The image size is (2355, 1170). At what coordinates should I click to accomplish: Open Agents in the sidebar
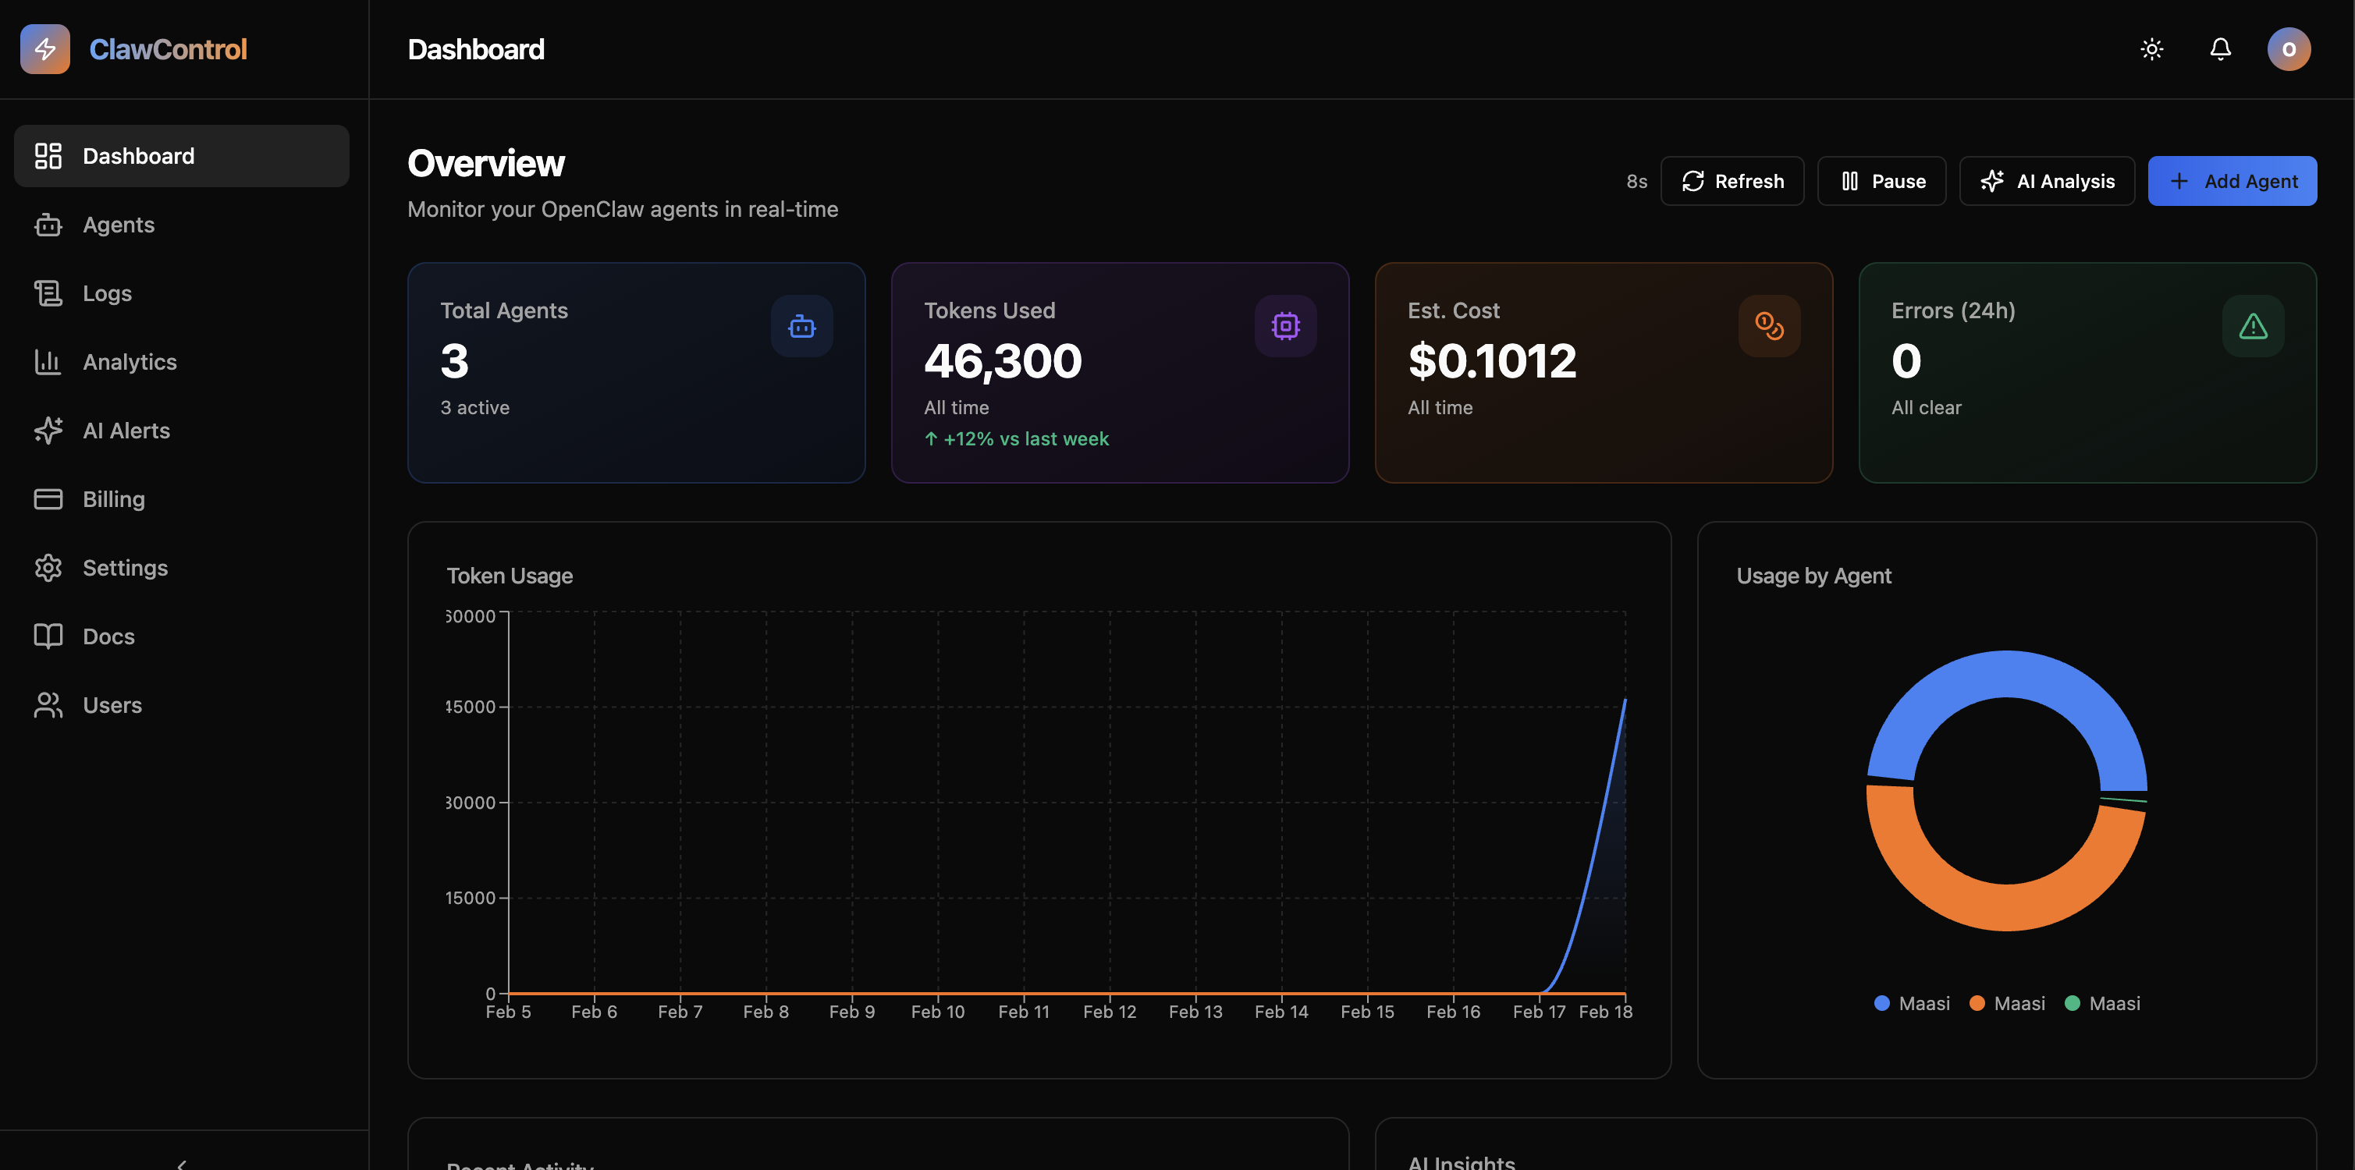pos(119,225)
